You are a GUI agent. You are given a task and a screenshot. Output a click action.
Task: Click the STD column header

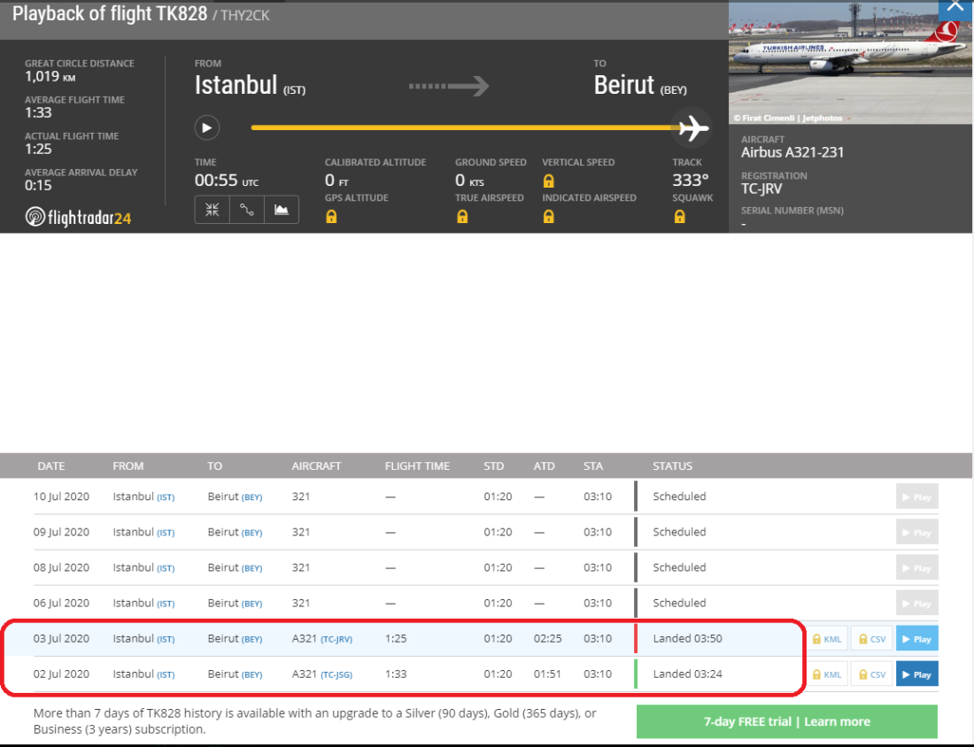tap(494, 466)
